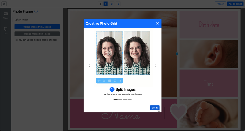This screenshot has width=245, height=131.
Task: Click the second scissor tool icon
Action: (x=104, y=80)
